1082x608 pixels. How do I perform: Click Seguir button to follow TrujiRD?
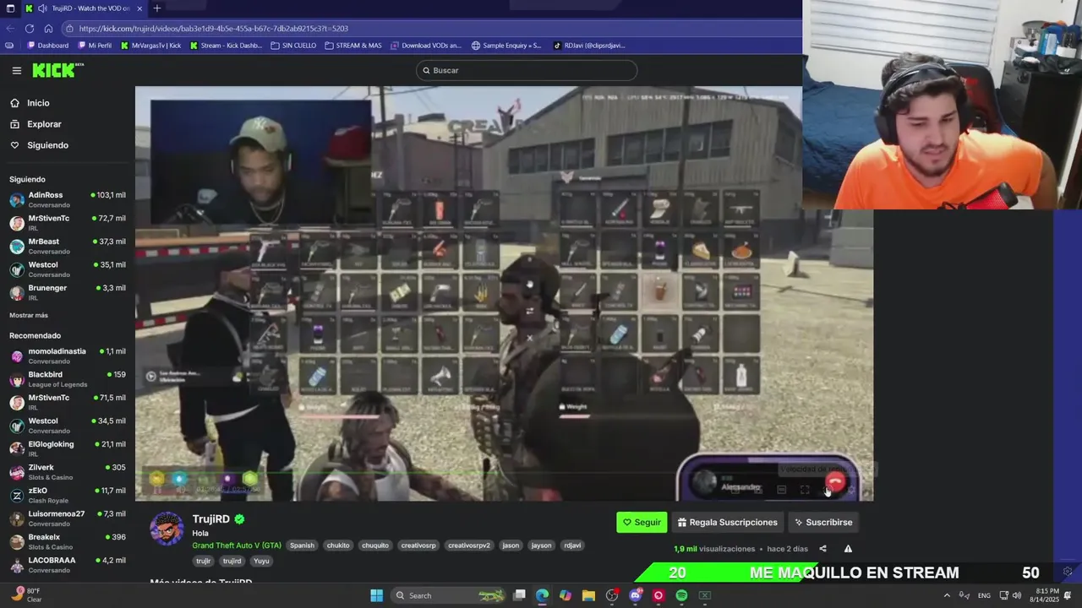(642, 523)
